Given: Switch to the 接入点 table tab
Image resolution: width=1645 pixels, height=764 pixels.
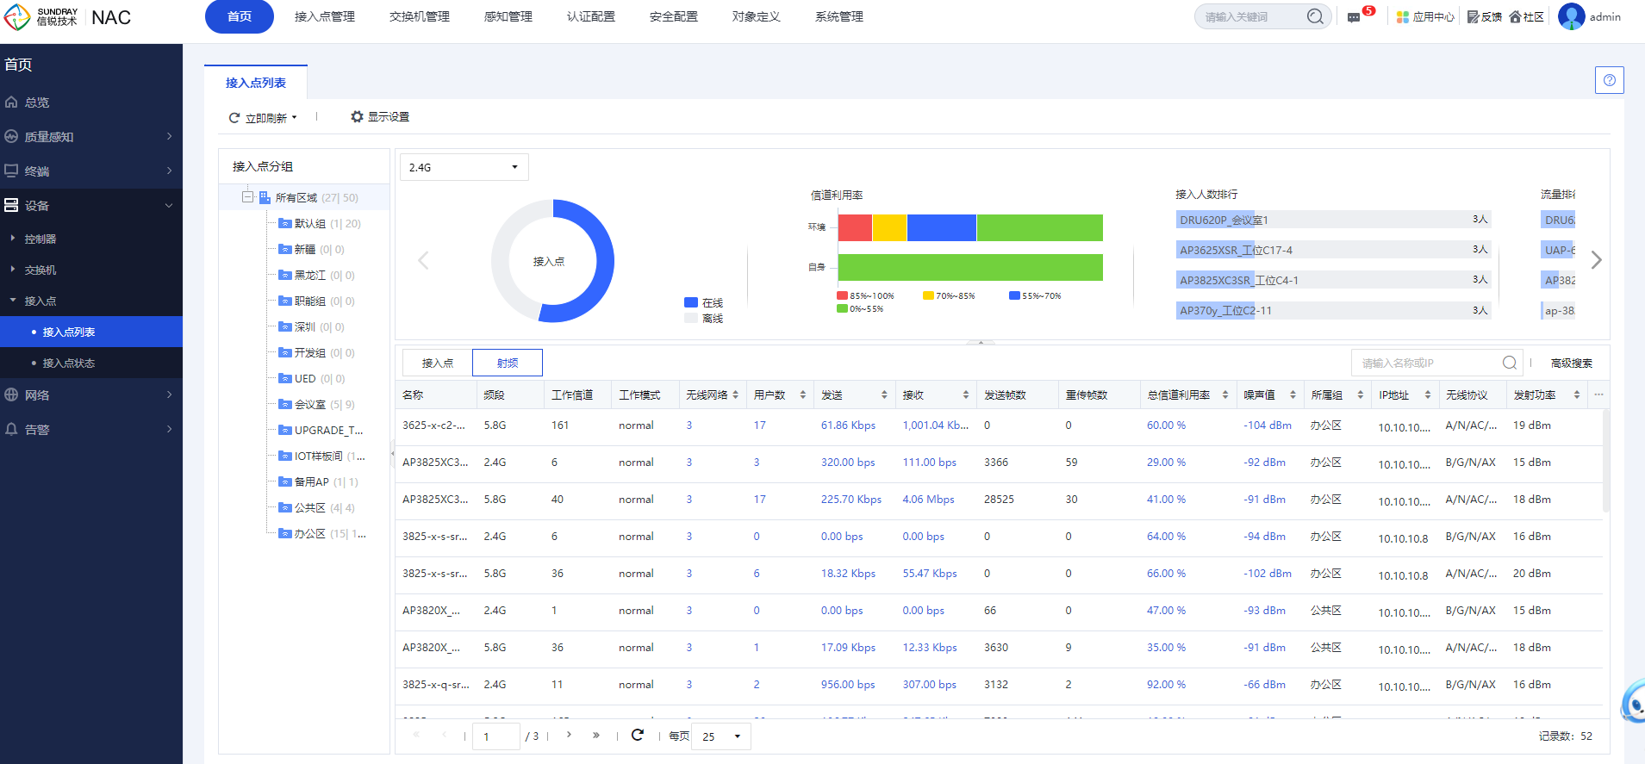Looking at the screenshot, I should (x=438, y=363).
